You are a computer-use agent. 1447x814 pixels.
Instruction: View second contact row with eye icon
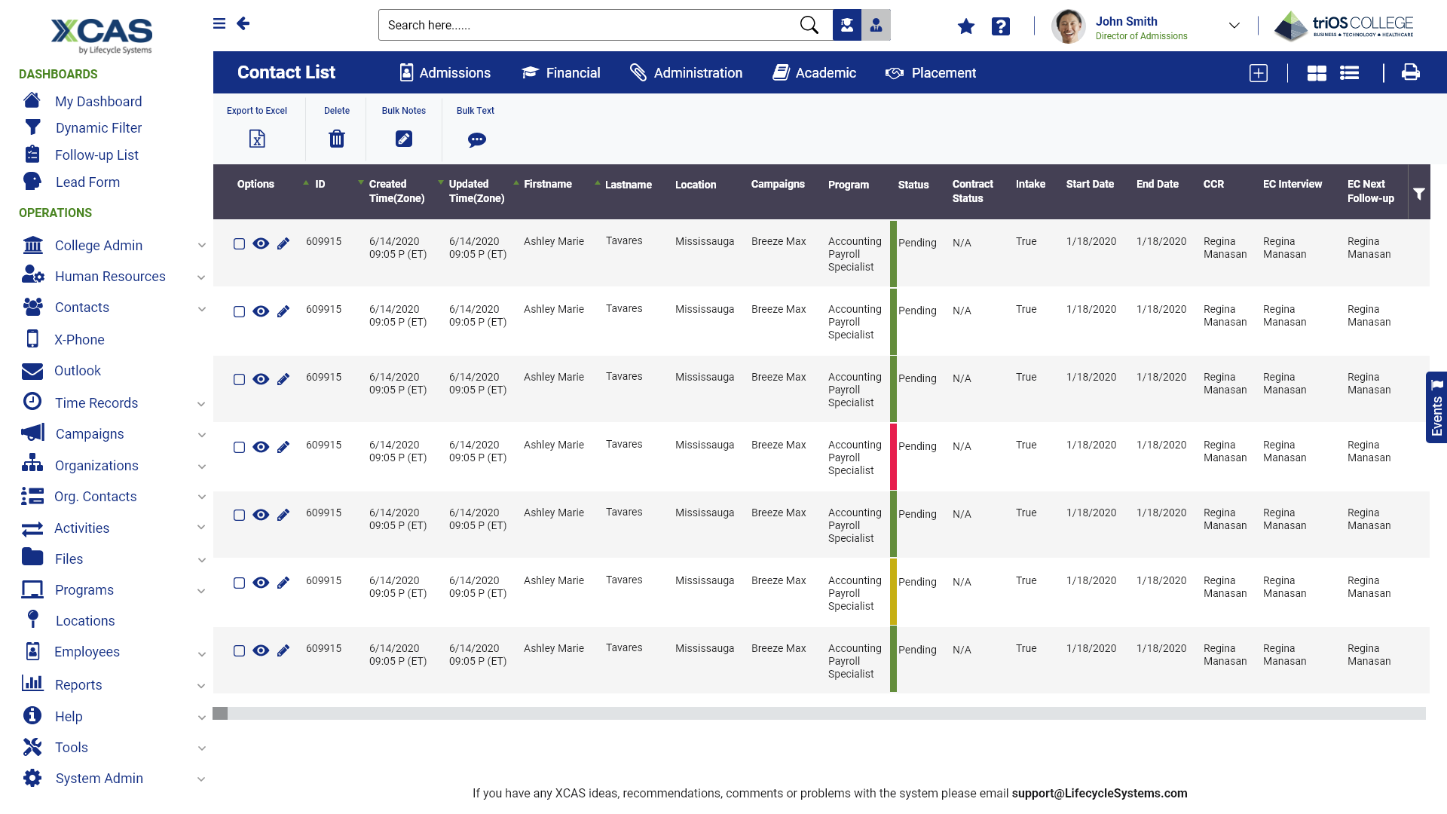(261, 311)
